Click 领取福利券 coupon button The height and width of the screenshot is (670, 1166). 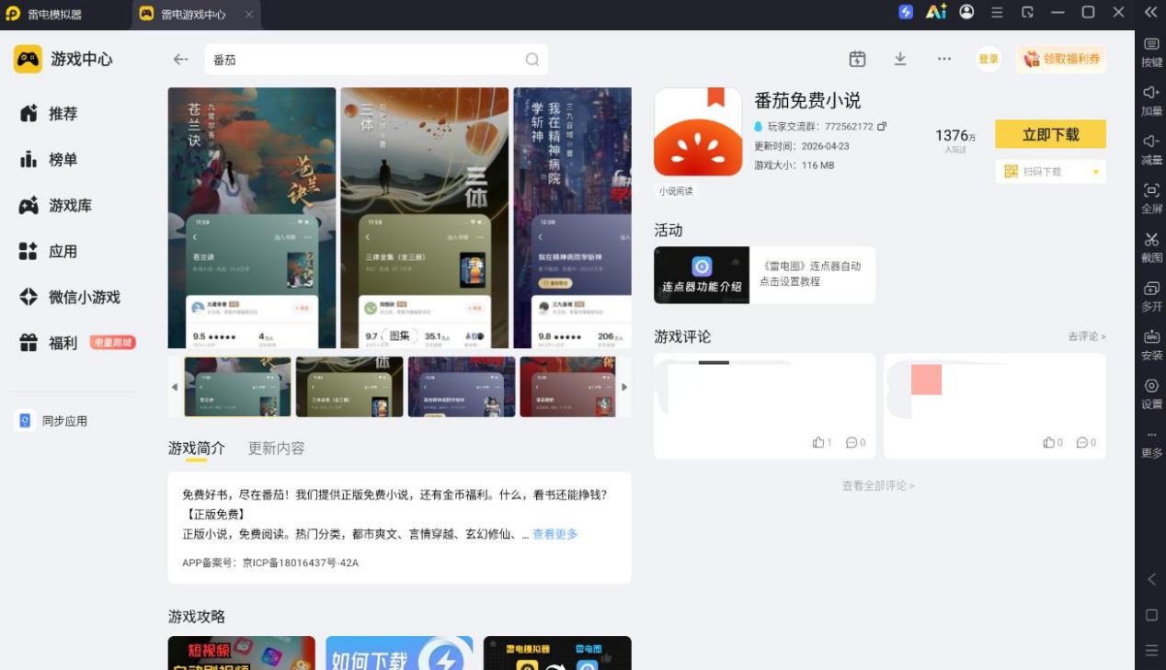pos(1062,59)
